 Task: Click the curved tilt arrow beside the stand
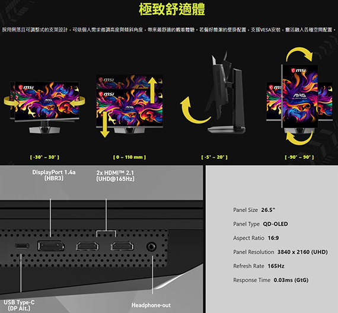pyautogui.click(x=194, y=110)
